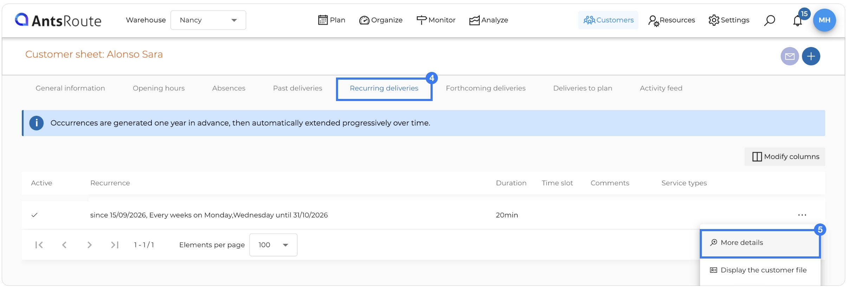This screenshot has width=847, height=288.
Task: Go to the previous page
Action: [x=64, y=245]
